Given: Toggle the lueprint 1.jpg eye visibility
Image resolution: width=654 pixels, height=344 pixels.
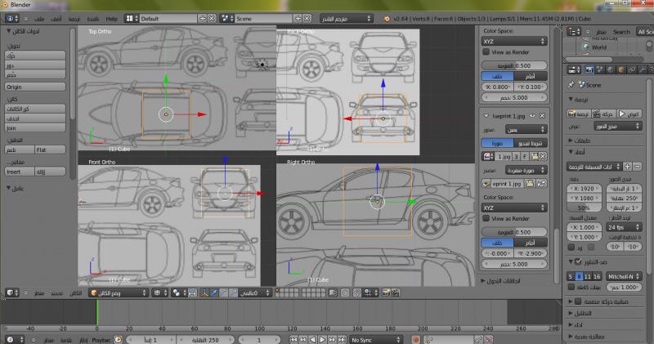Looking at the screenshot, I should [533, 116].
